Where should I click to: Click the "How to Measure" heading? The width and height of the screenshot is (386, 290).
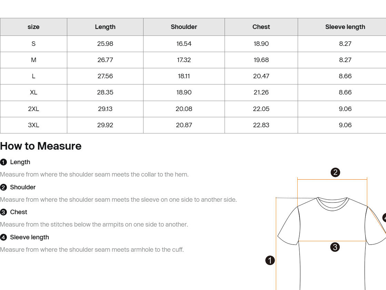coord(41,146)
